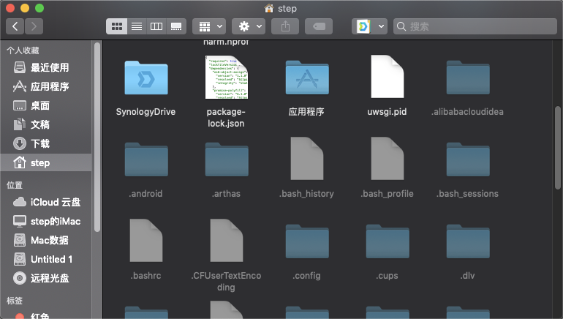Screen dimensions: 563x319
Task: Select the 应用程序 folder icon
Action: (x=307, y=78)
